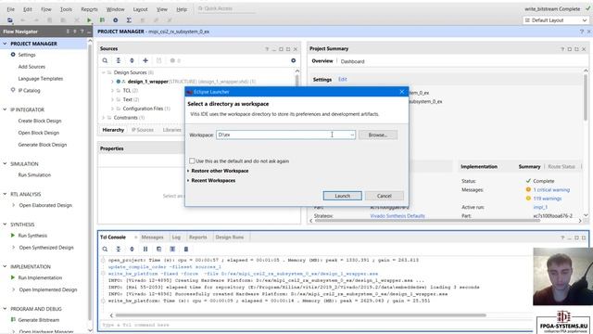Open the Default Layout dropdown
Screen dimensions: 593x334
point(556,20)
